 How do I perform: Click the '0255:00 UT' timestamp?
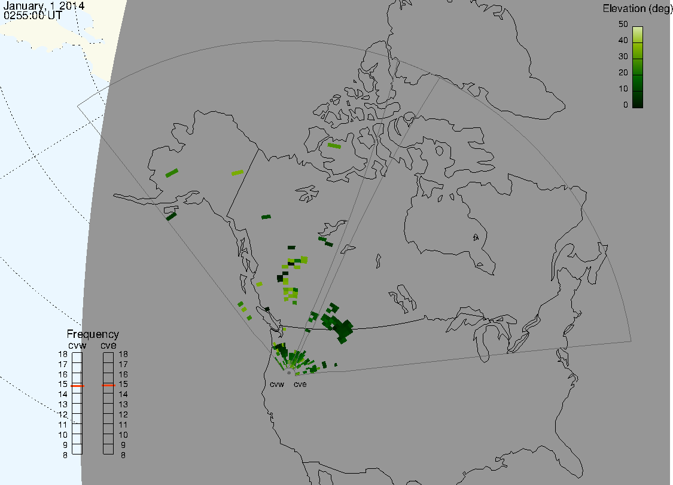33,16
